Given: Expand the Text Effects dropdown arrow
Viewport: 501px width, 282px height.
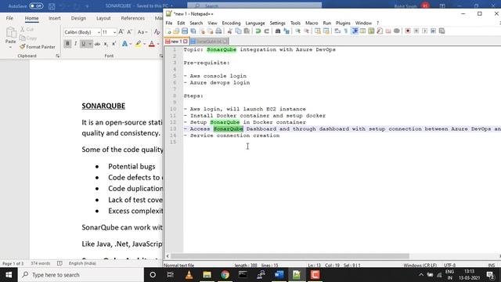Looking at the screenshot, I should click(131, 44).
